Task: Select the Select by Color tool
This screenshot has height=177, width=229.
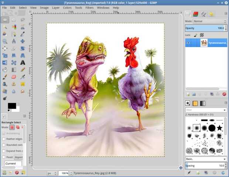Action: tap(14, 27)
